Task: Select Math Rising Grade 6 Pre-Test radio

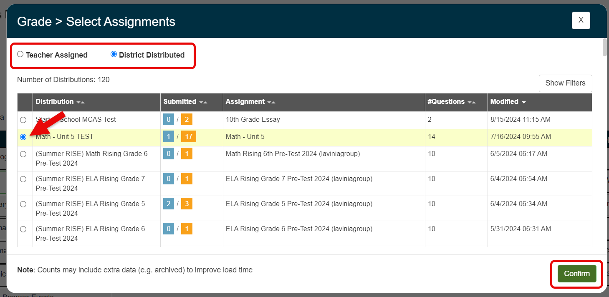Action: click(23, 154)
